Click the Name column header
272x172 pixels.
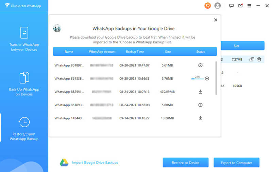pyautogui.click(x=69, y=52)
